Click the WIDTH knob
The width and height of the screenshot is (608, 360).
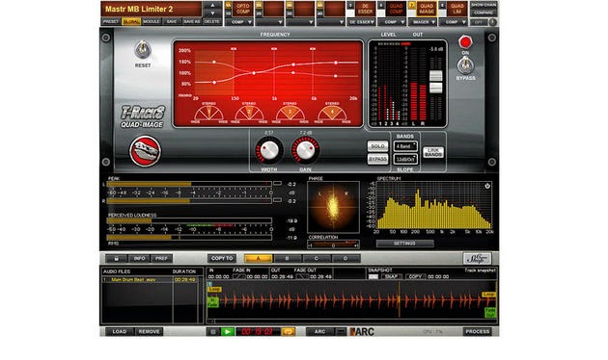[x=268, y=149]
